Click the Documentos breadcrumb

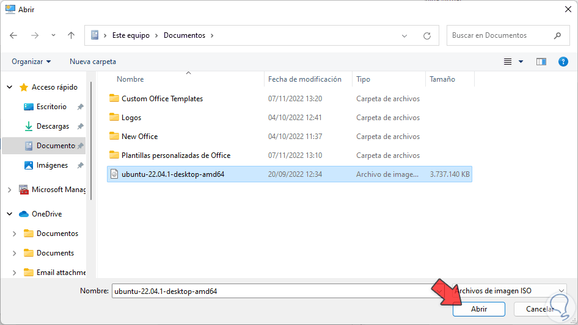coord(185,35)
